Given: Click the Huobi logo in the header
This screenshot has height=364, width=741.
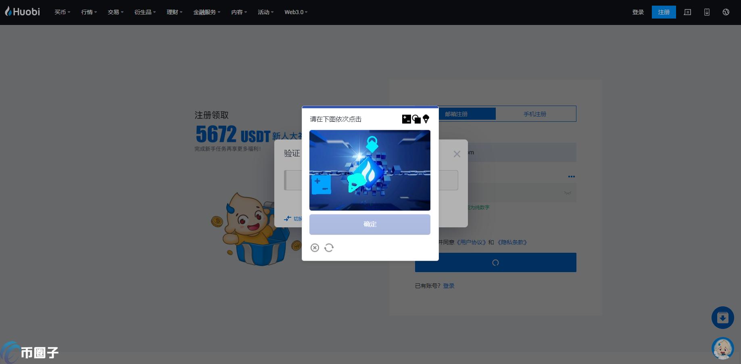Looking at the screenshot, I should click(x=23, y=12).
